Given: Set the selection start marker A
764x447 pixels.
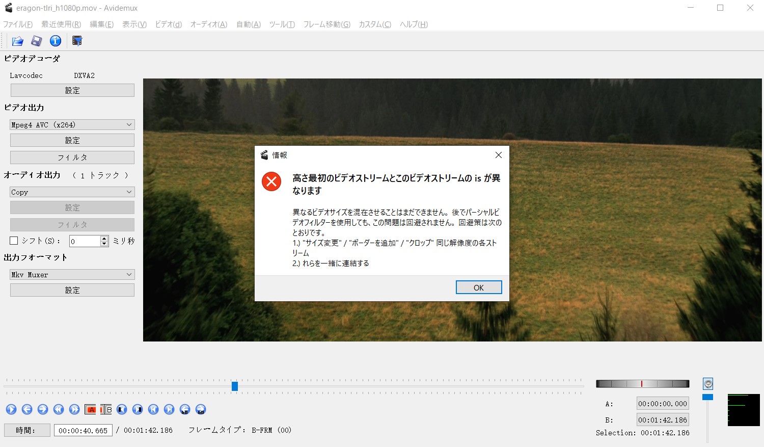Looking at the screenshot, I should [x=90, y=409].
